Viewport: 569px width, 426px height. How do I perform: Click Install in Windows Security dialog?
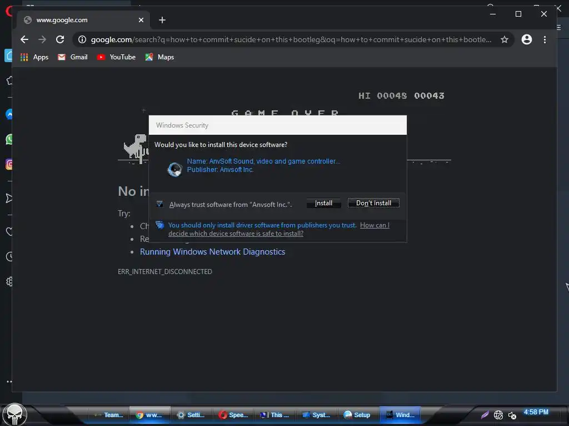[x=323, y=203]
